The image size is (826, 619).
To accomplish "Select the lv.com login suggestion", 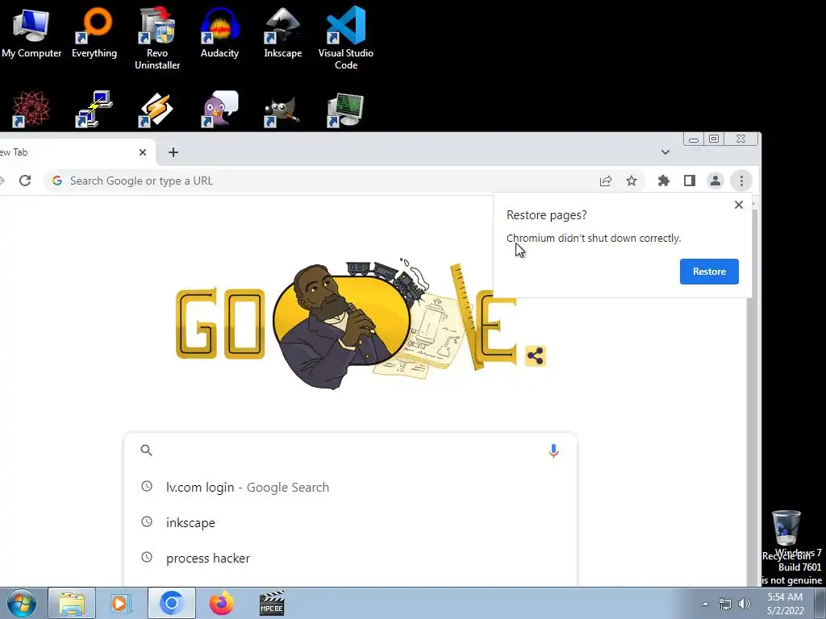I will point(350,488).
